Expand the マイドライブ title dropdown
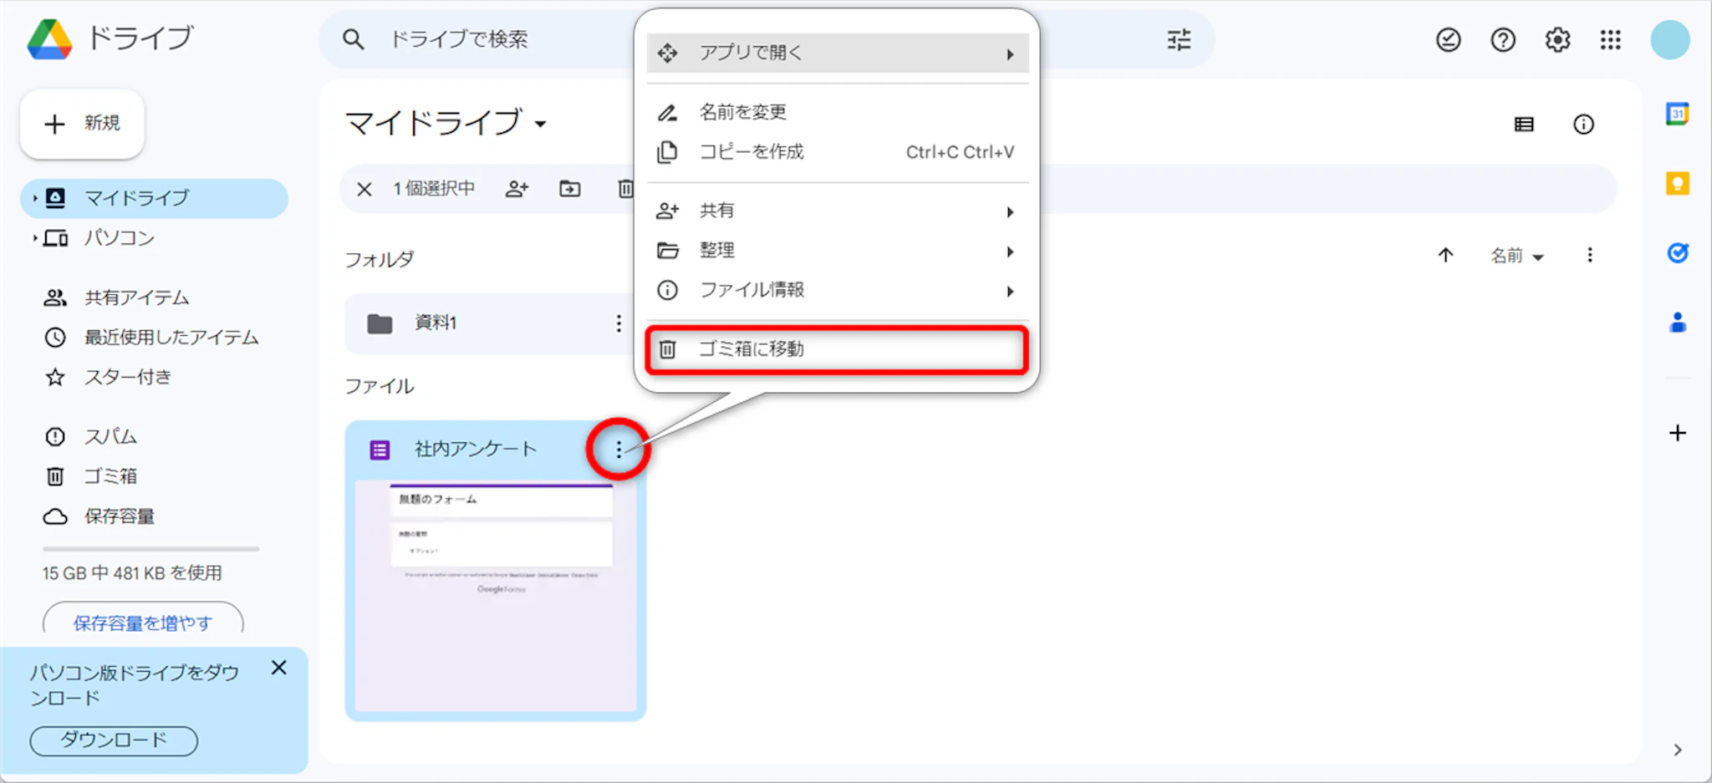The image size is (1712, 783). 541,124
